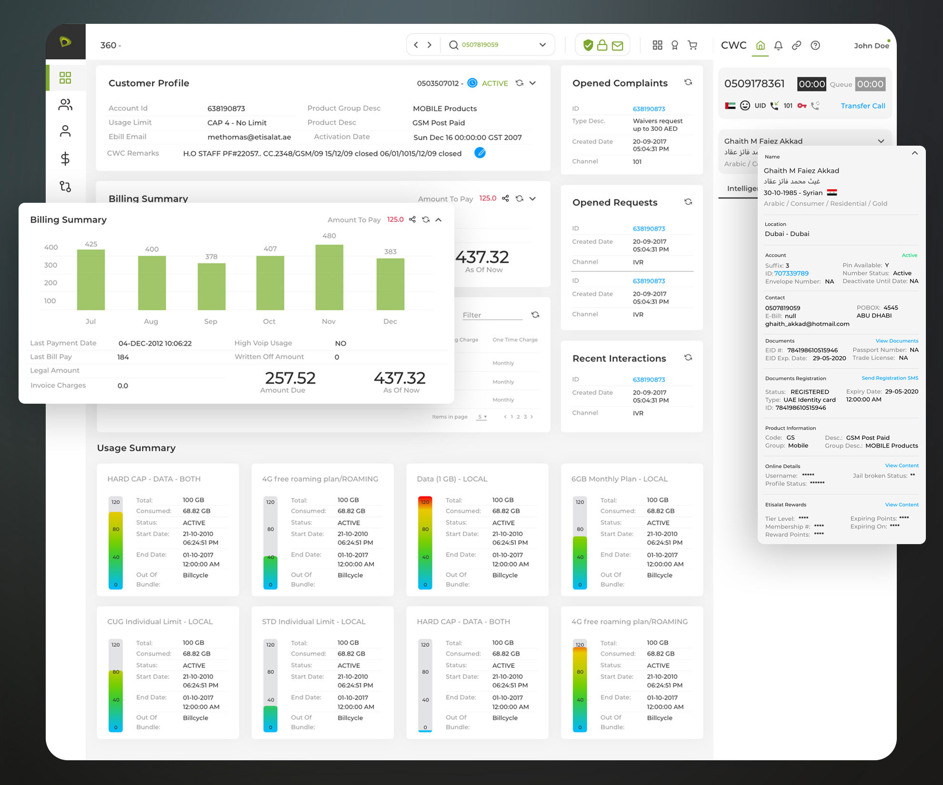
Task: Click the green padlock icon
Action: click(602, 45)
